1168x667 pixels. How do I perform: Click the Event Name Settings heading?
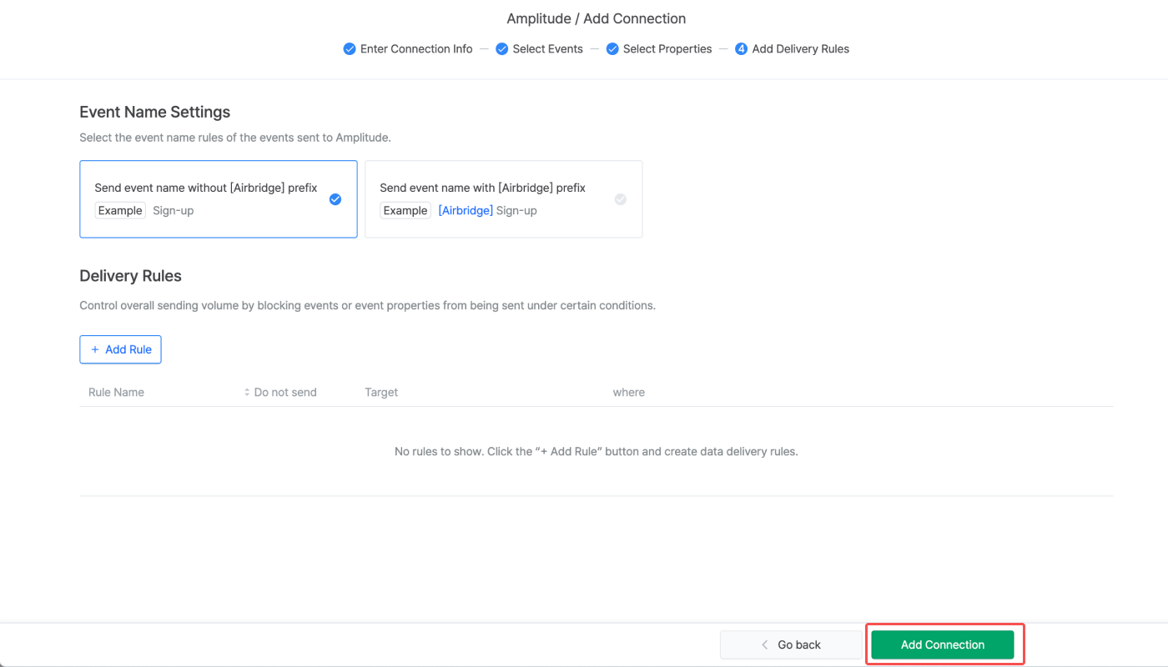pyautogui.click(x=154, y=112)
